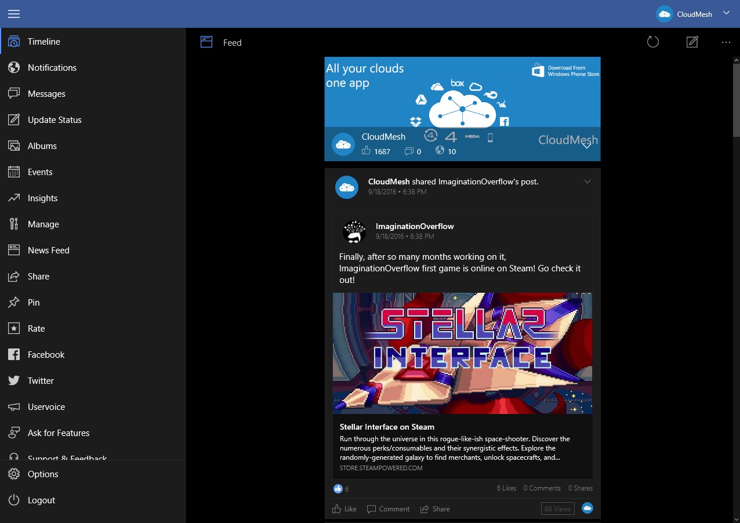Open the Stellar Interface game thumbnail
The image size is (740, 523).
(462, 353)
